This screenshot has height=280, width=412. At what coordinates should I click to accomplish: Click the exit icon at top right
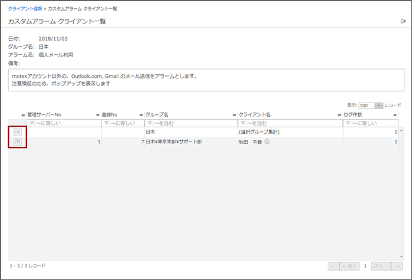[403, 21]
